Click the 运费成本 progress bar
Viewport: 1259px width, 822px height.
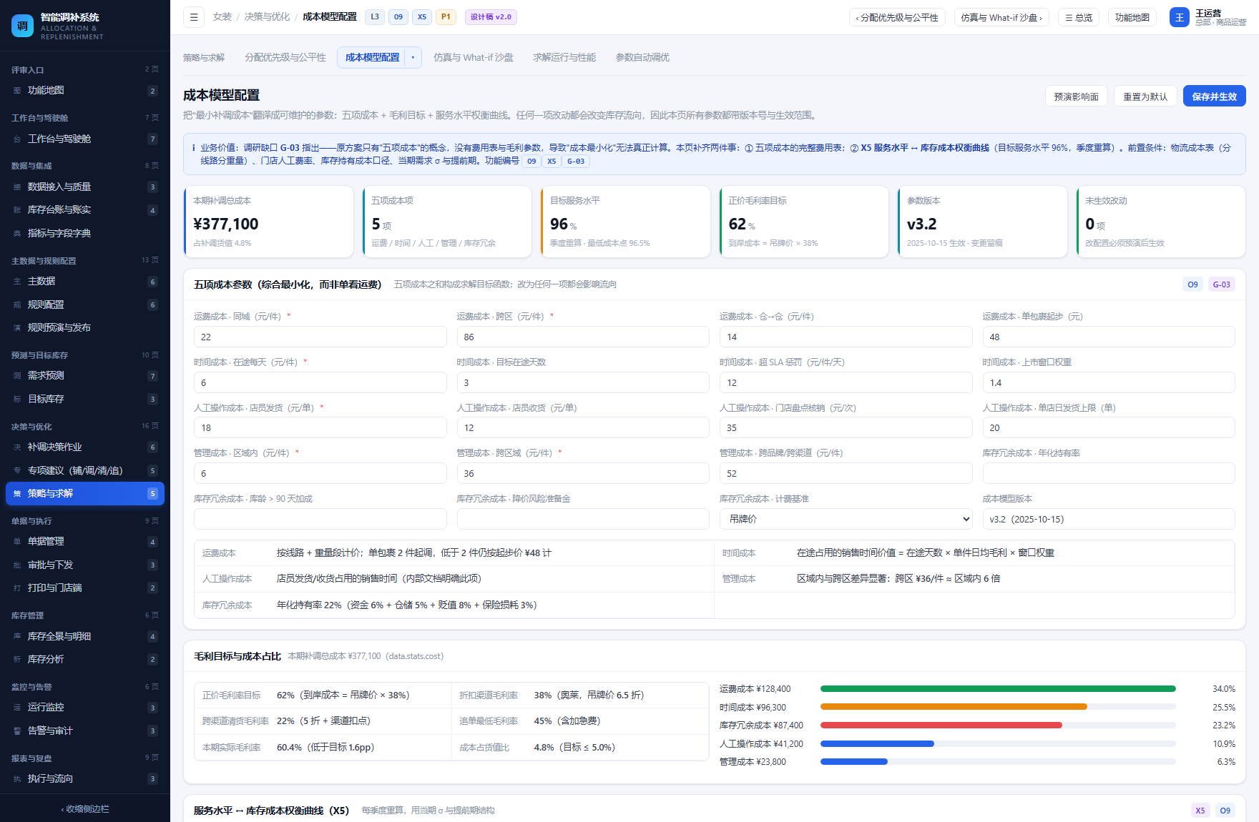tap(998, 689)
